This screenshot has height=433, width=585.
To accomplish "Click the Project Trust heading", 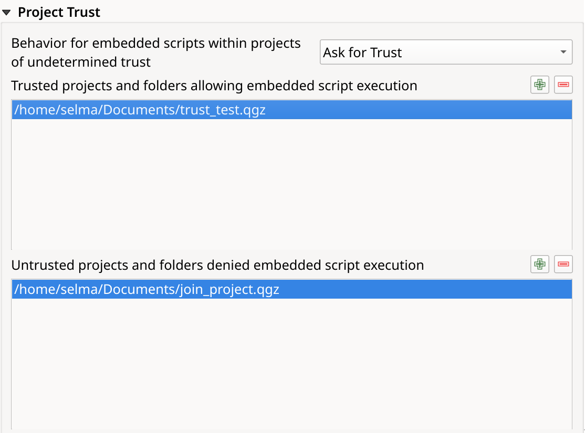I will [59, 12].
